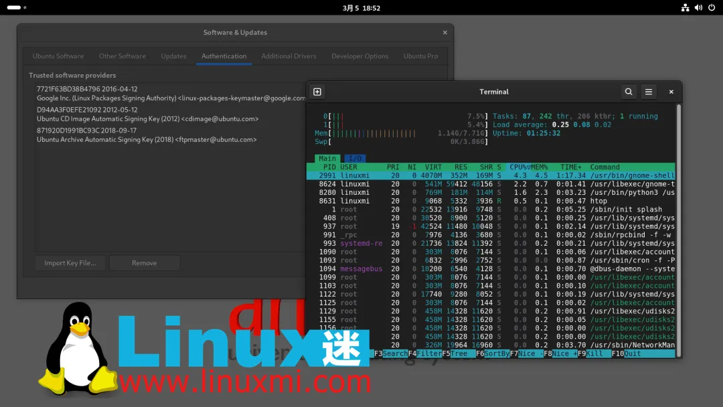Open a new tab in Terminal

pyautogui.click(x=317, y=92)
